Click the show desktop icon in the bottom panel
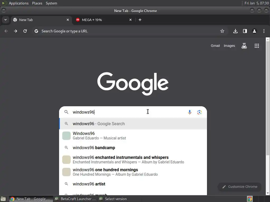The width and height of the screenshot is (270, 202). pos(3,199)
